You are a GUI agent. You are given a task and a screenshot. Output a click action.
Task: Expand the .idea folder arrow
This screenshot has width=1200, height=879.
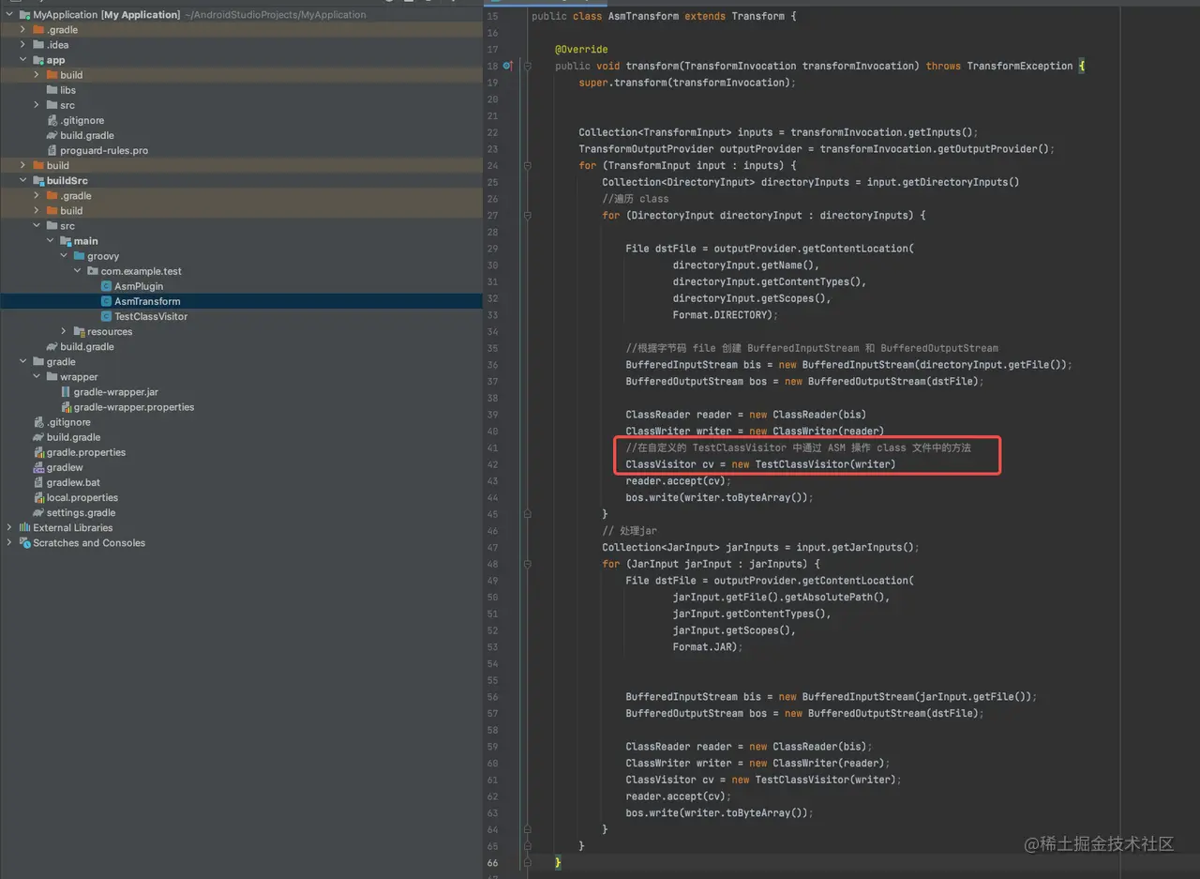tap(23, 45)
